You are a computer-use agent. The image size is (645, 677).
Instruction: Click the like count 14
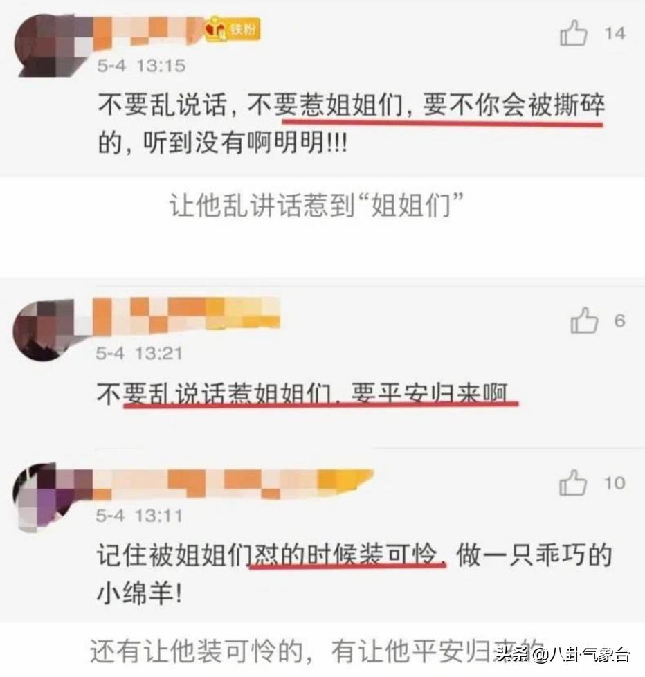615,34
